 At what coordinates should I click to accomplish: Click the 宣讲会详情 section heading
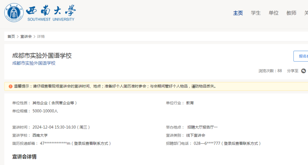(24, 157)
